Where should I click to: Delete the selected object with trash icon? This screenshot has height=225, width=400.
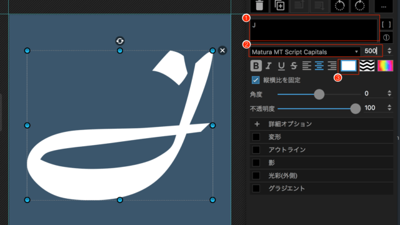(x=259, y=6)
